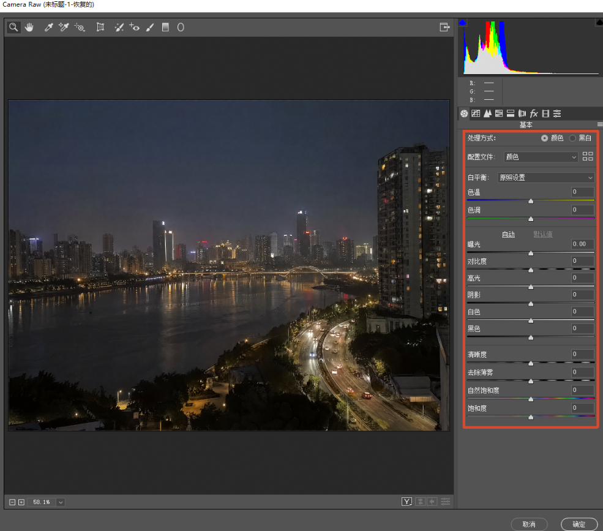Select the Hand tool

coord(29,28)
